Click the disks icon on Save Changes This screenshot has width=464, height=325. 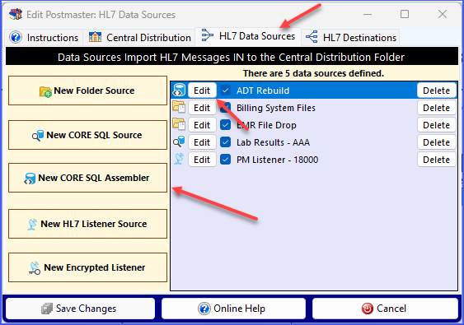point(47,309)
